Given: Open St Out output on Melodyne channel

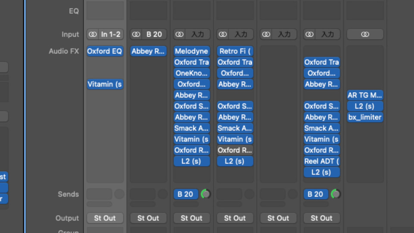Looking at the screenshot, I should (191, 218).
